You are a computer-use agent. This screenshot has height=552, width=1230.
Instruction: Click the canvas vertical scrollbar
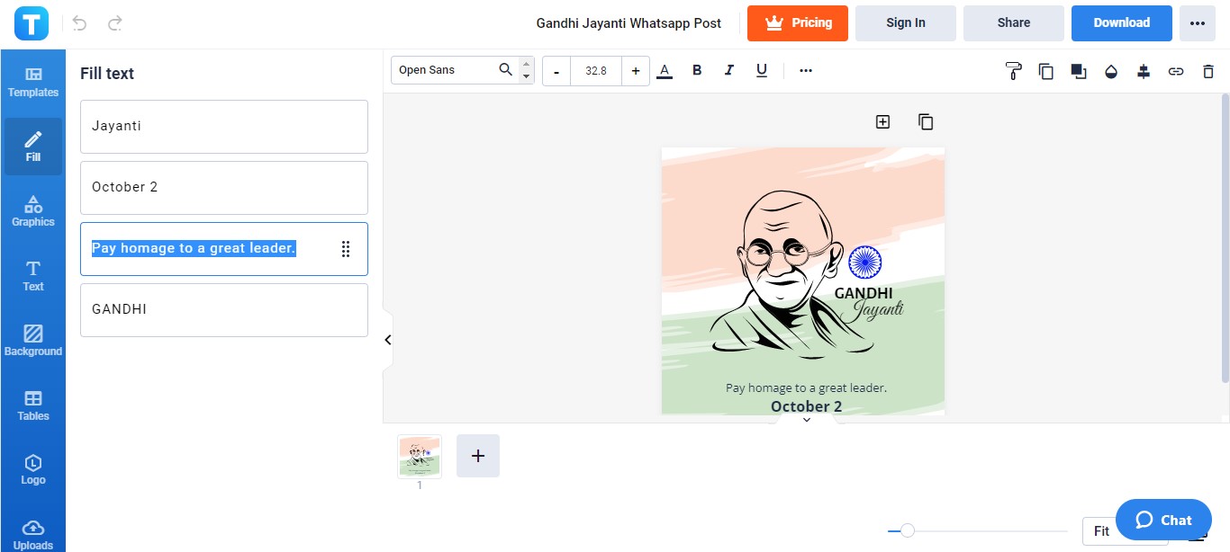[x=1225, y=238]
